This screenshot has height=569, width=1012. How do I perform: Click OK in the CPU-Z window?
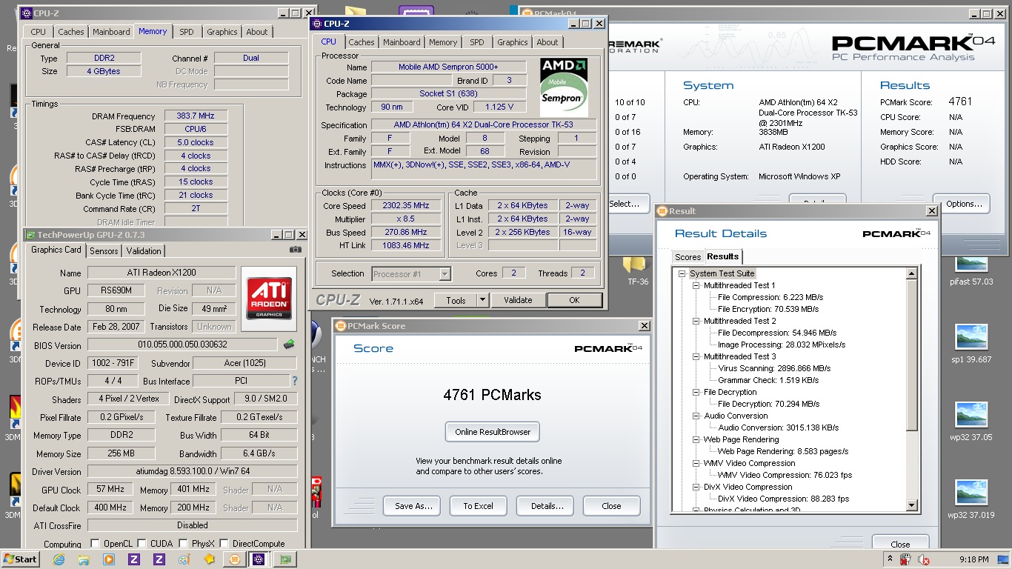pos(574,300)
